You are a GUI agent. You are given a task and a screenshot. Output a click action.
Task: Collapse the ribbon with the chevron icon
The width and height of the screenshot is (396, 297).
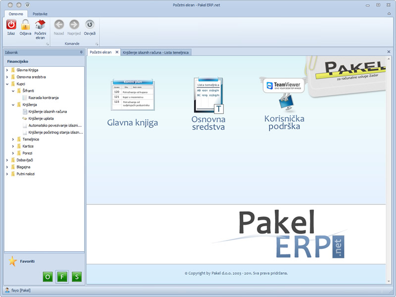[389, 14]
